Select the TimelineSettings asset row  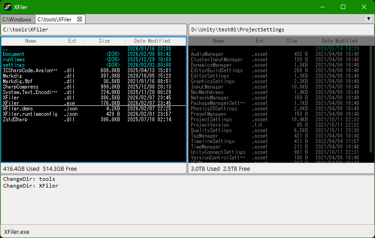coord(279,141)
